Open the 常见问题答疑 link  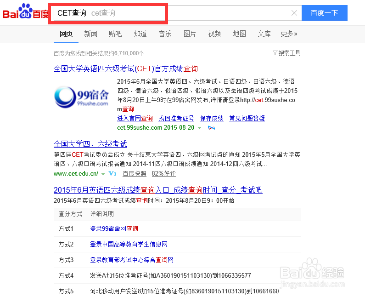[247, 119]
